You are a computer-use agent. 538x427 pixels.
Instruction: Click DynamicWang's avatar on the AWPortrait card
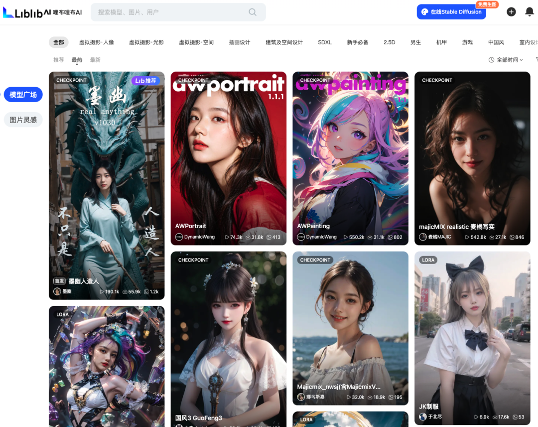pyautogui.click(x=179, y=237)
